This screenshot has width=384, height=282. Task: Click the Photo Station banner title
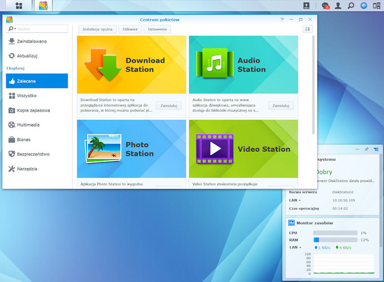point(139,149)
